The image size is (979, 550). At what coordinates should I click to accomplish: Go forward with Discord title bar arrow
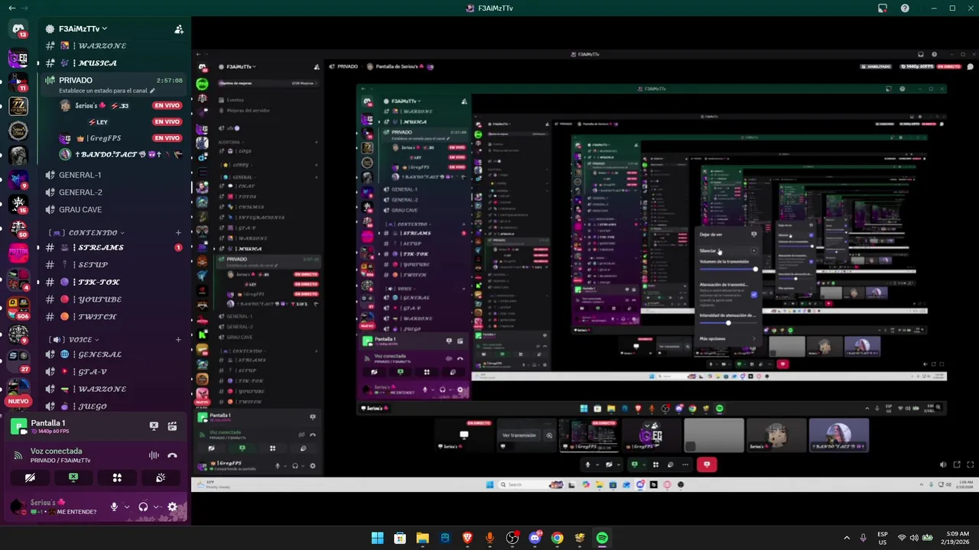point(24,8)
